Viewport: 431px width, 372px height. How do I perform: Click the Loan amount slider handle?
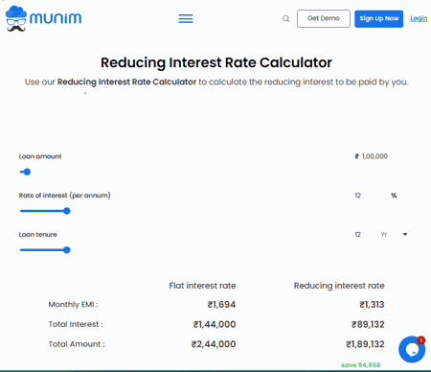coord(27,172)
